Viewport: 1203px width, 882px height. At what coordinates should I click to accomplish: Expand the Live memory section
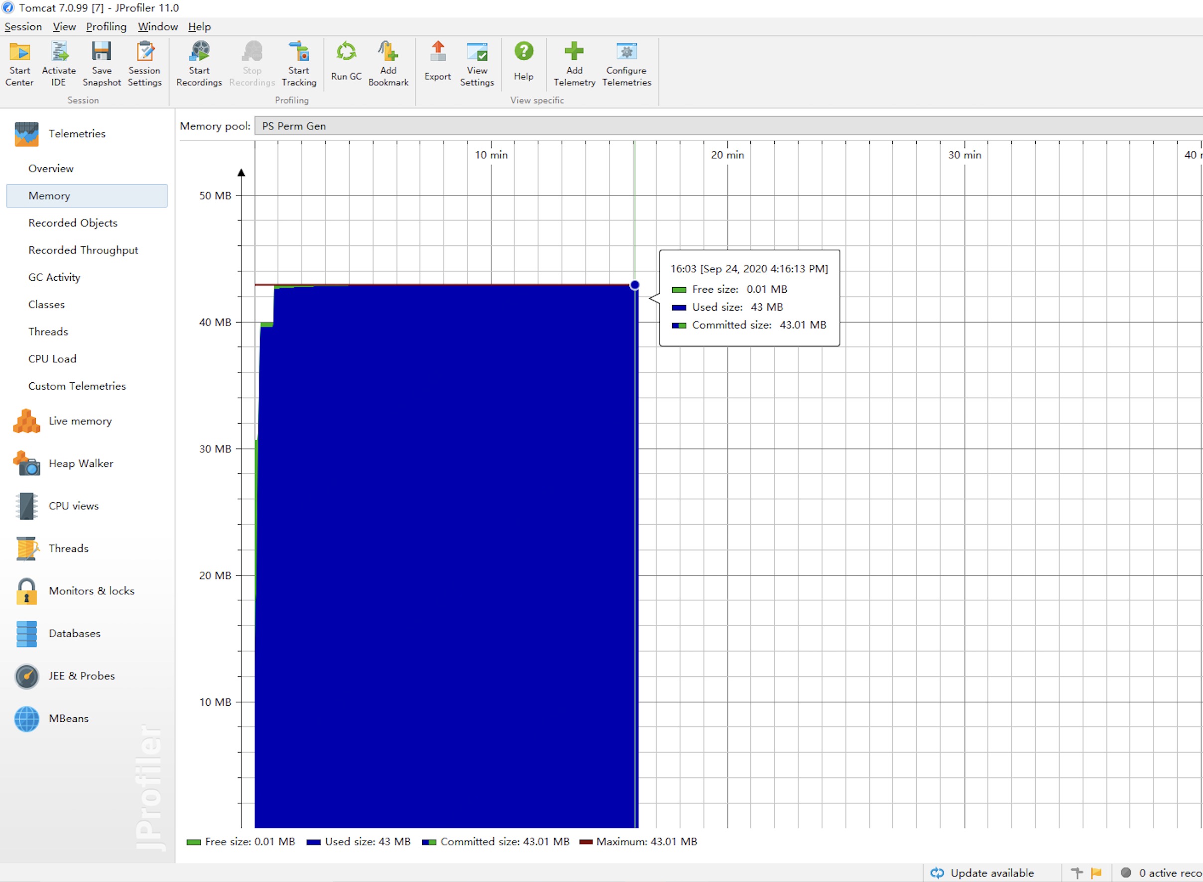pyautogui.click(x=80, y=421)
